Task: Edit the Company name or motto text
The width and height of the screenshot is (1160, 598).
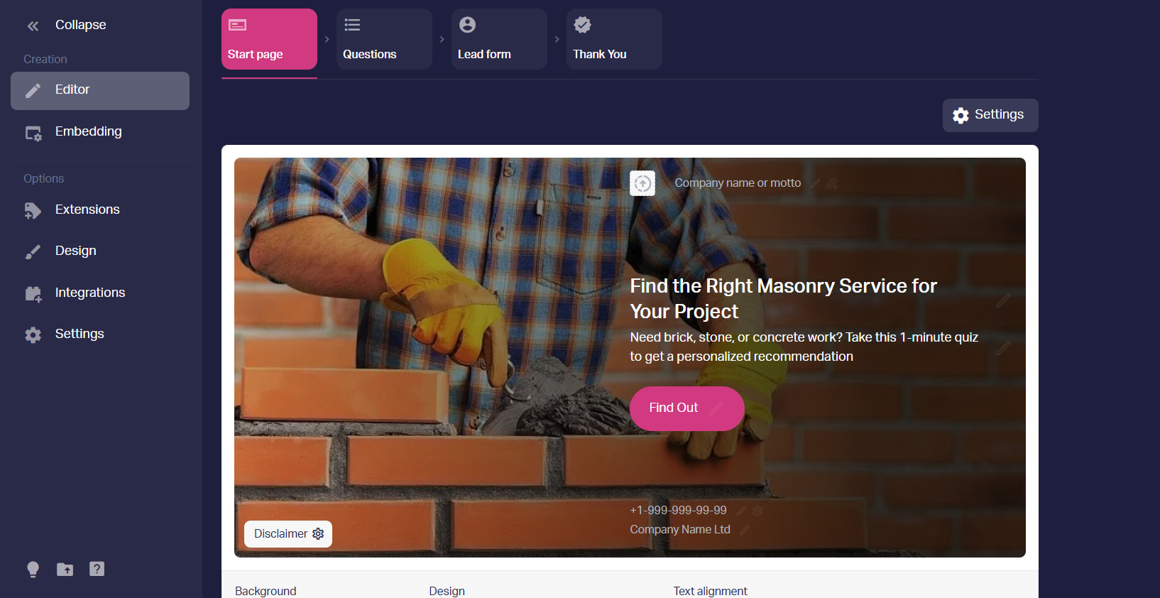Action: click(x=738, y=183)
